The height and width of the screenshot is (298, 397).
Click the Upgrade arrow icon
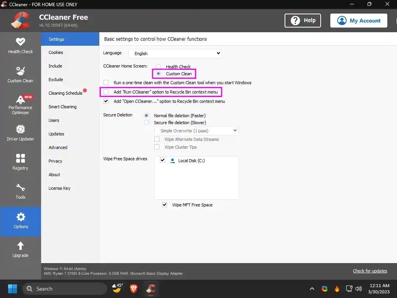(21, 248)
